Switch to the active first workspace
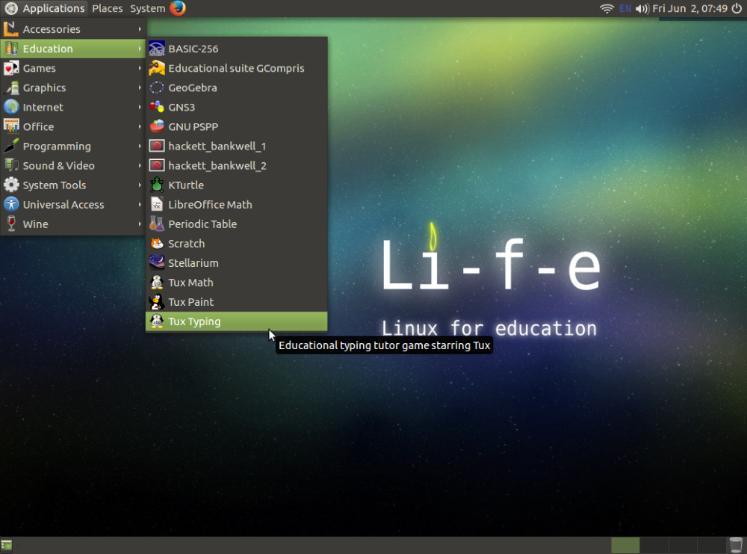The height and width of the screenshot is (554, 747). [x=625, y=546]
